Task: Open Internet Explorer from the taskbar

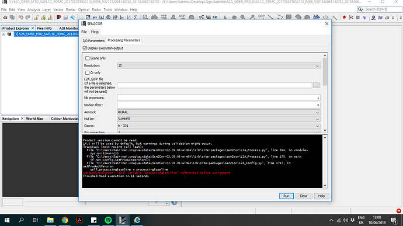Action: (x=137, y=220)
